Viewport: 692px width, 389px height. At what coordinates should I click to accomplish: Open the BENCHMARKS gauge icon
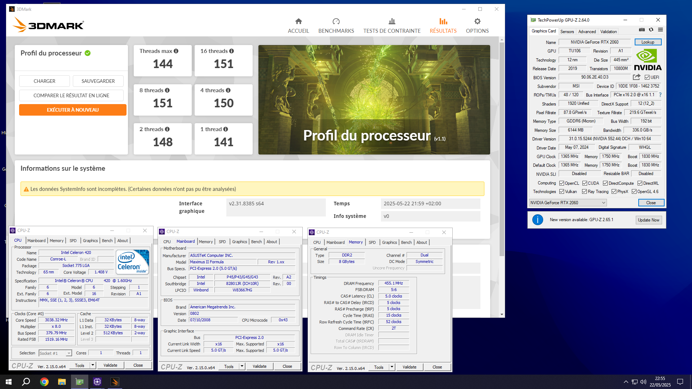pyautogui.click(x=336, y=21)
